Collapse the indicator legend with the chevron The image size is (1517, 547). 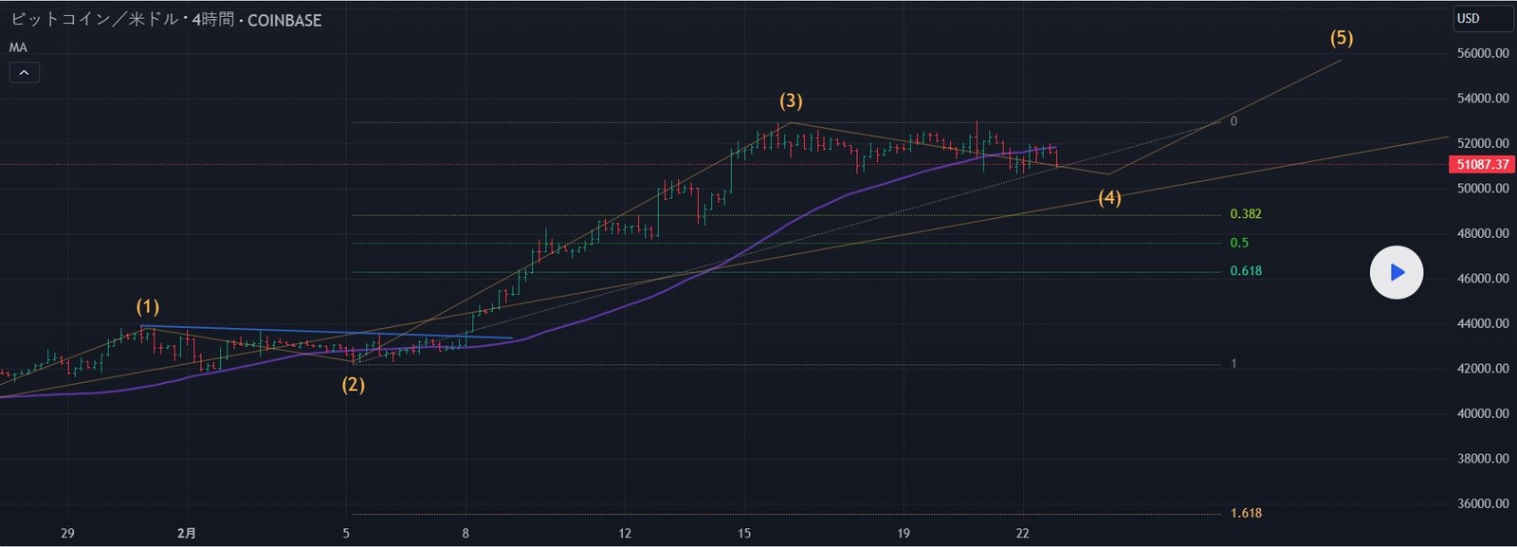click(25, 73)
